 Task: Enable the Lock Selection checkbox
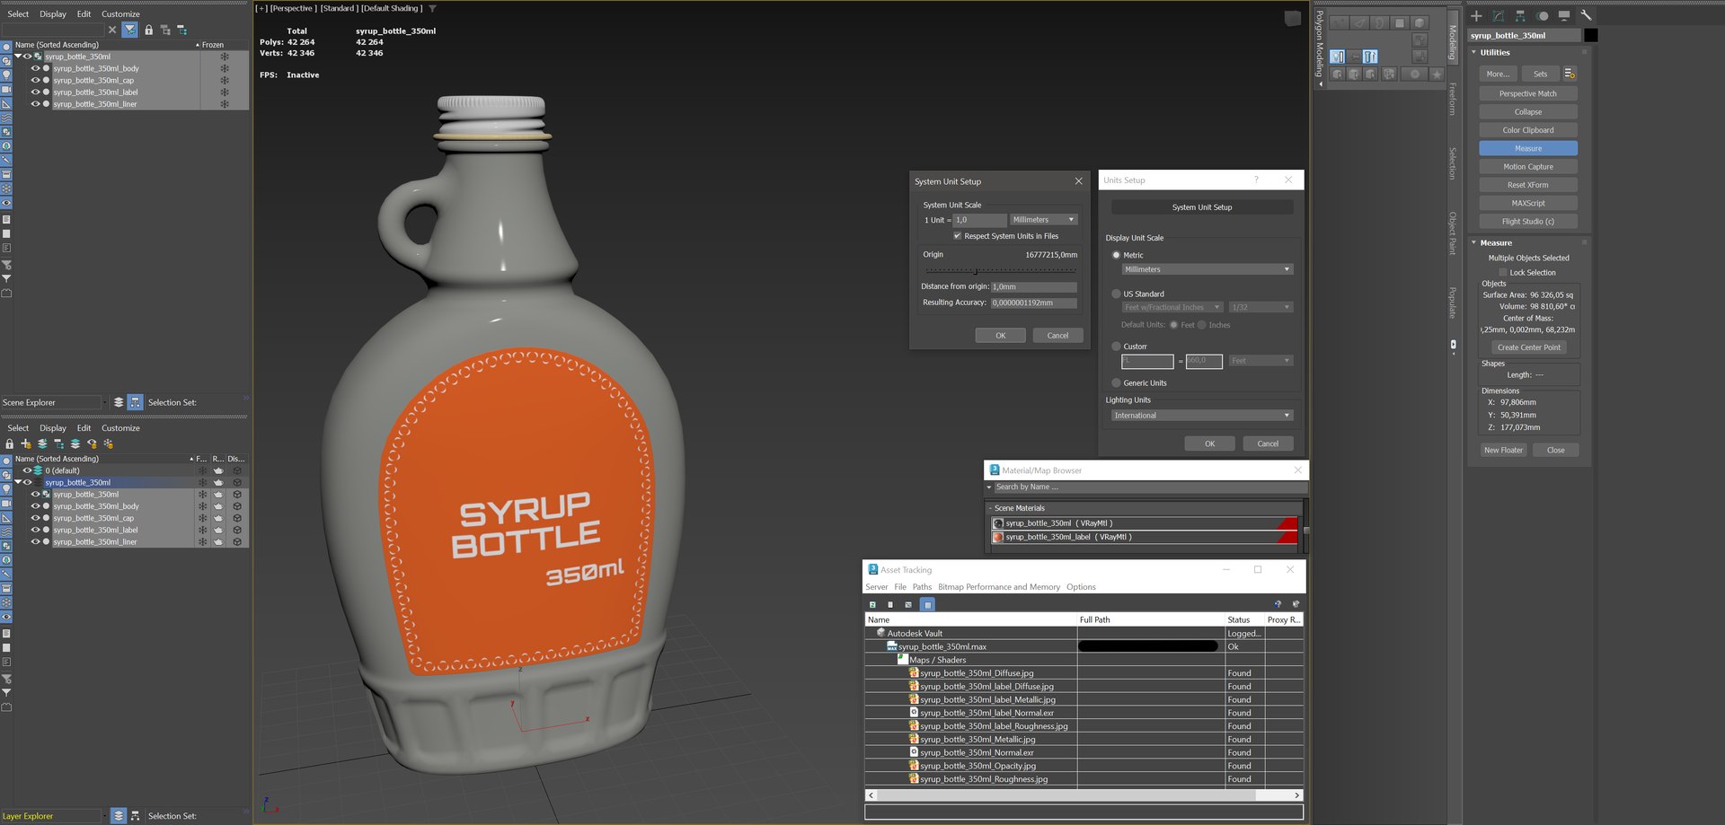[x=1503, y=273]
